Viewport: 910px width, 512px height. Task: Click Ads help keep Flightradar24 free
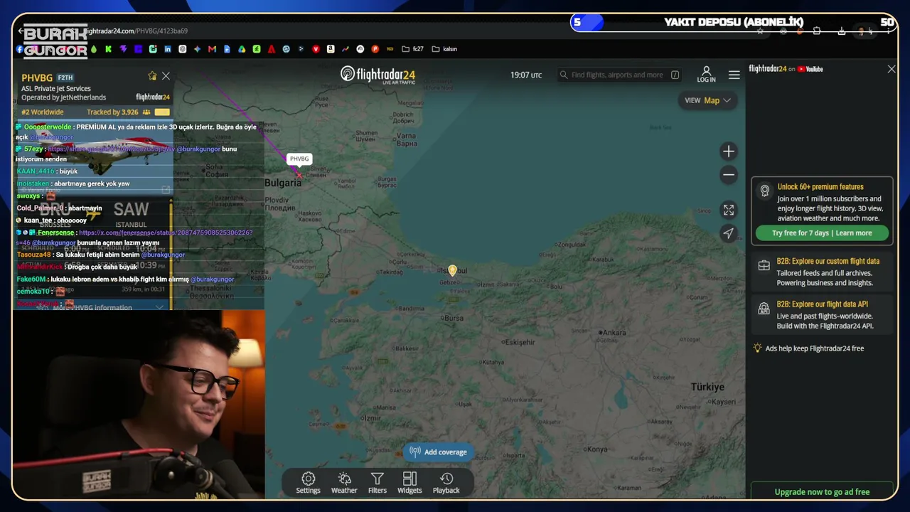click(x=815, y=348)
